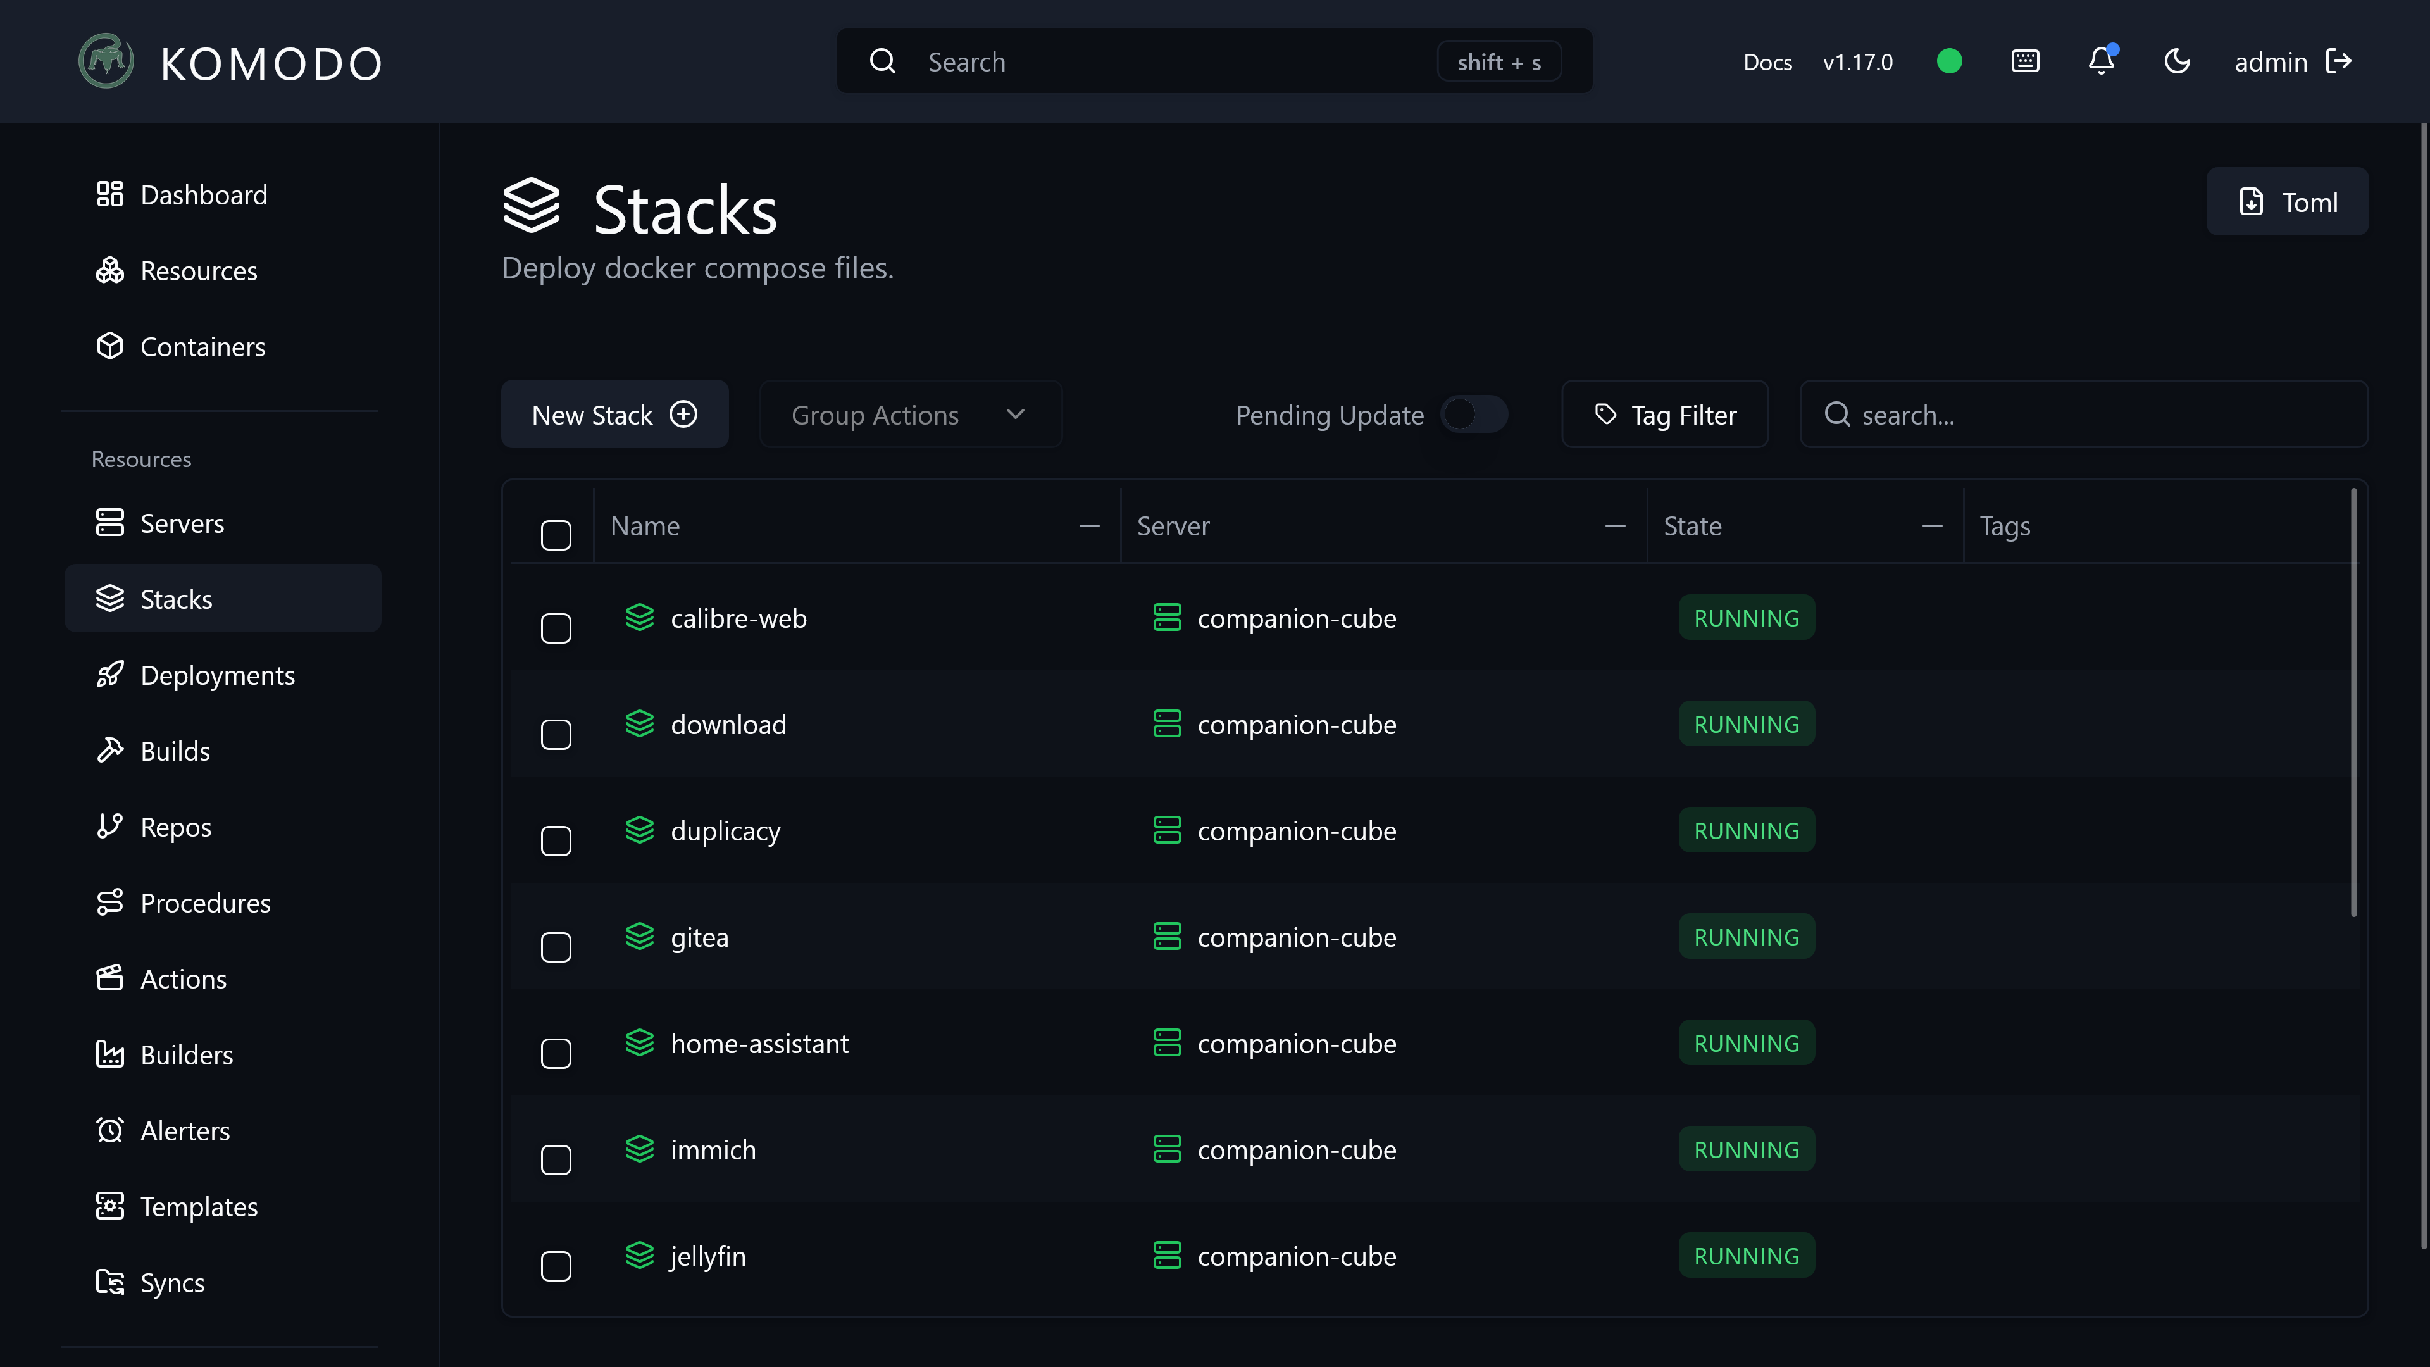2430x1367 pixels.
Task: Open the notifications bell
Action: (x=2101, y=61)
